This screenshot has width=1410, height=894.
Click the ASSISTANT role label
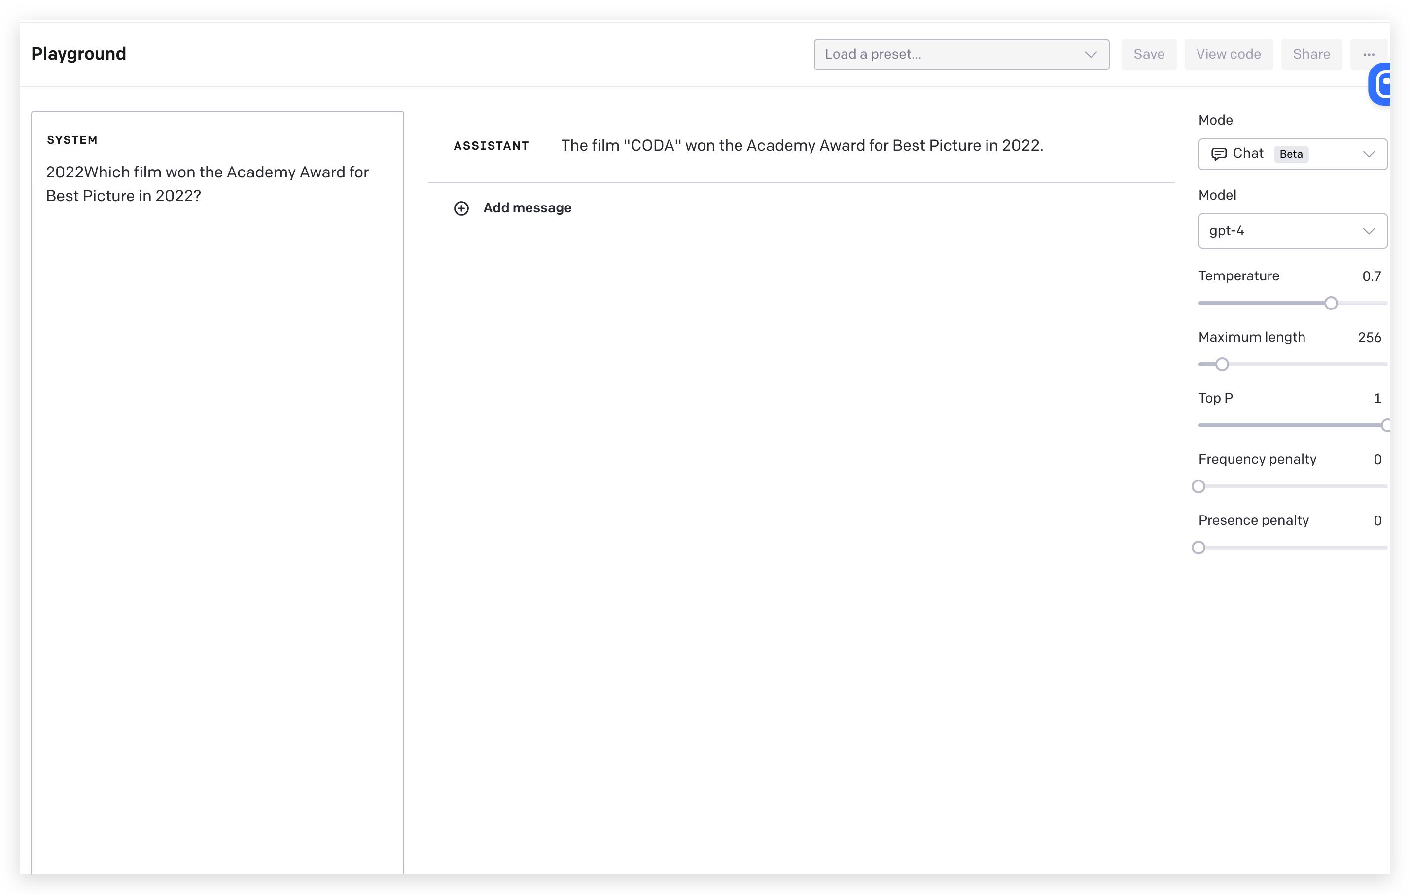pos(491,146)
